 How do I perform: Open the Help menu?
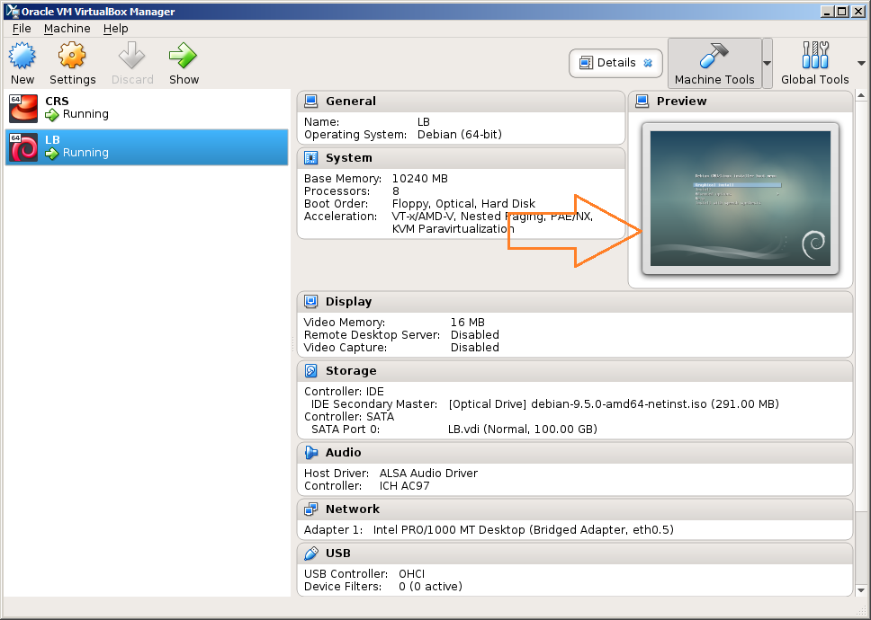(115, 28)
